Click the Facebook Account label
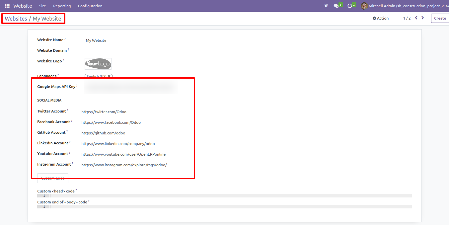 (53, 122)
